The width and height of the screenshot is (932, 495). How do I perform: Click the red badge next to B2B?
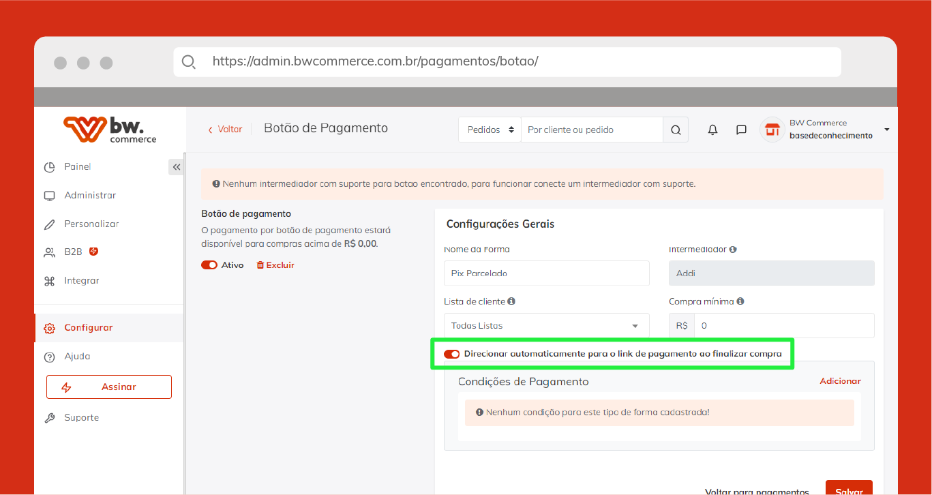pos(93,252)
